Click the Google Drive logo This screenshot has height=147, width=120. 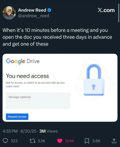point(23,61)
